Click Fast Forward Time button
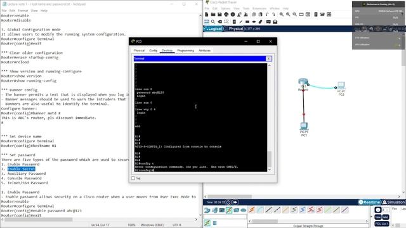 [x=235, y=202]
